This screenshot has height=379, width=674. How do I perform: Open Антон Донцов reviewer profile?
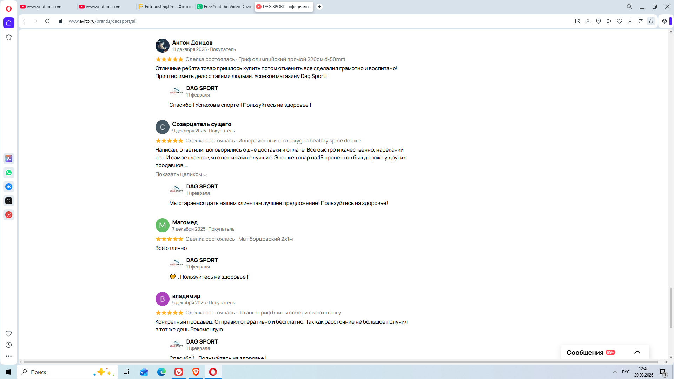point(192,42)
